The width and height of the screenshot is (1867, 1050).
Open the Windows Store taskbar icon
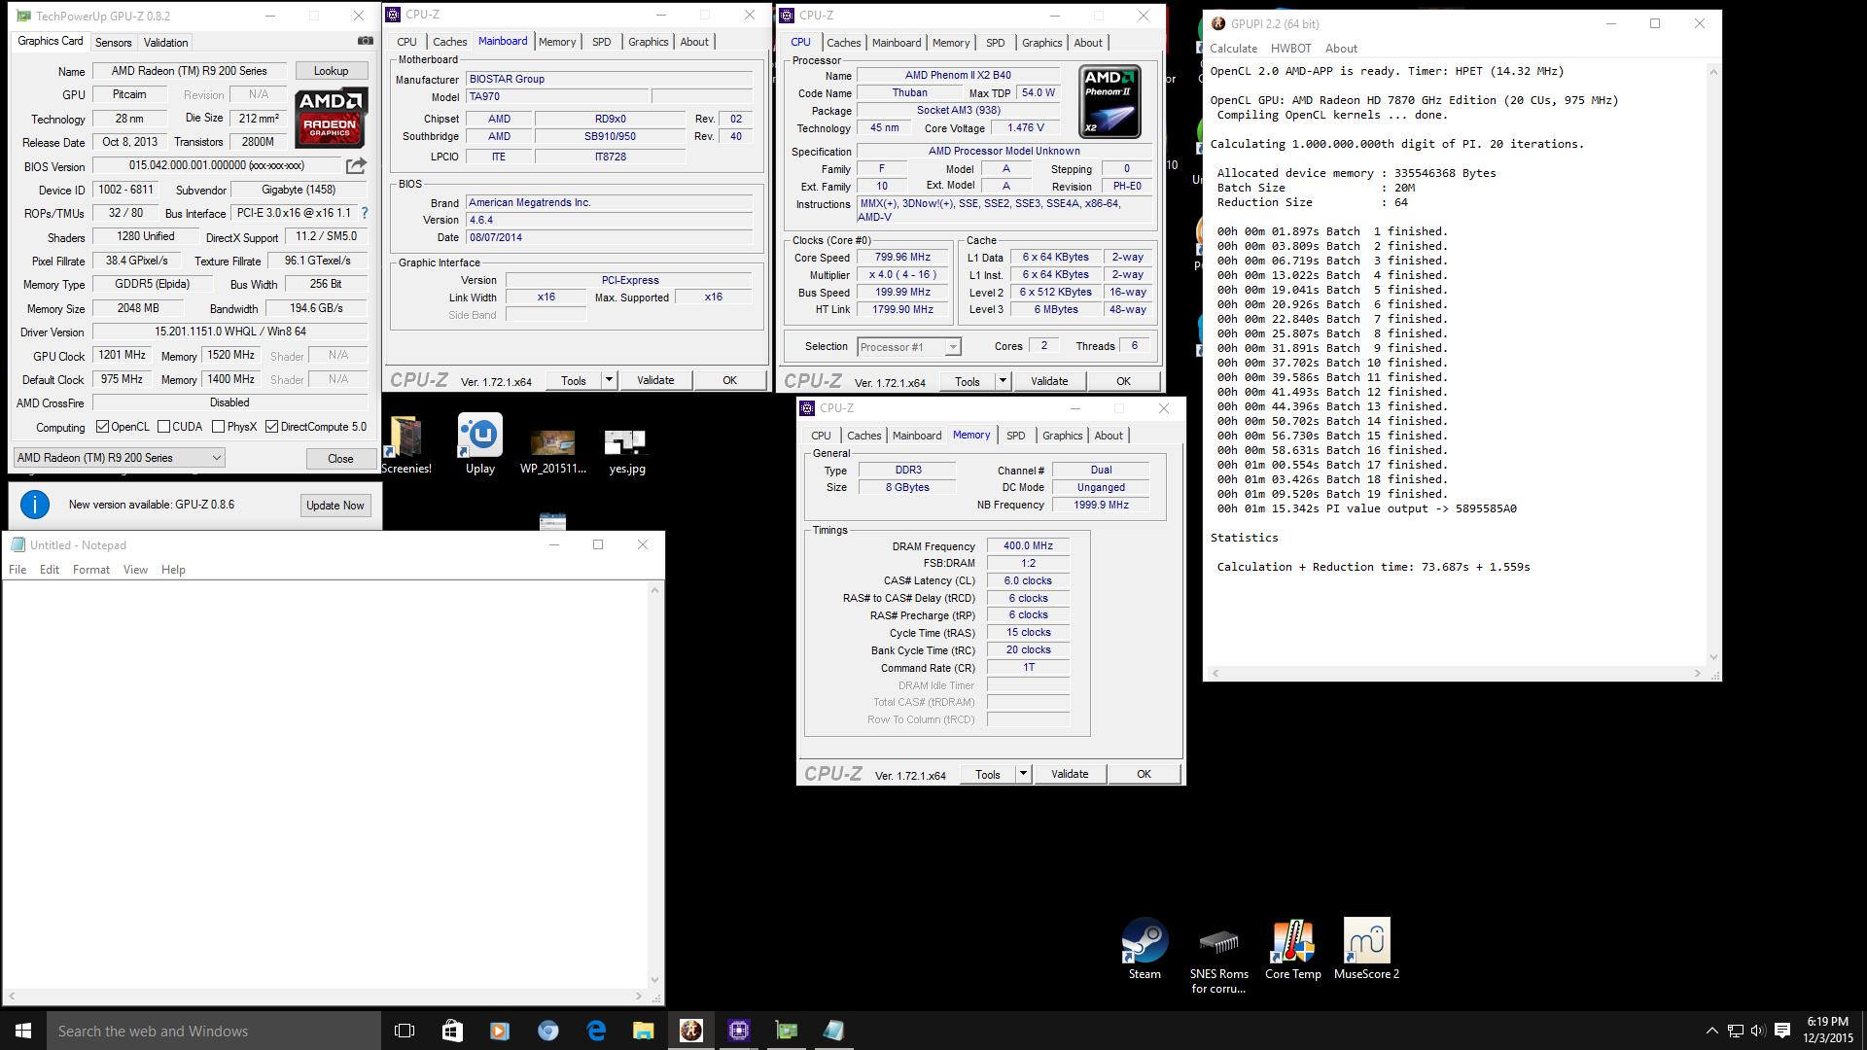[452, 1031]
